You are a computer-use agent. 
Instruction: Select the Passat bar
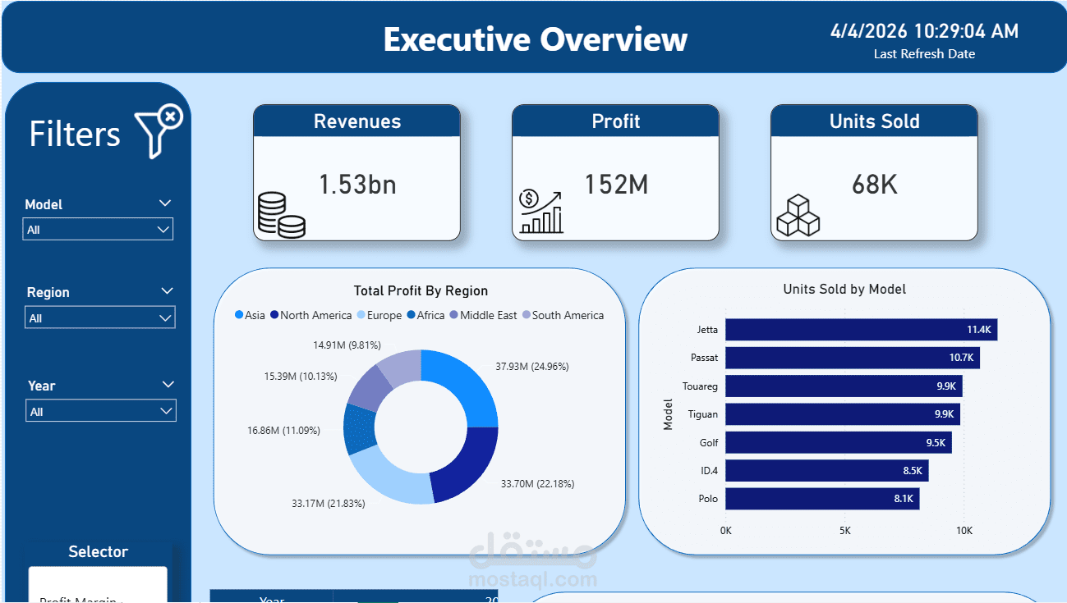click(853, 358)
